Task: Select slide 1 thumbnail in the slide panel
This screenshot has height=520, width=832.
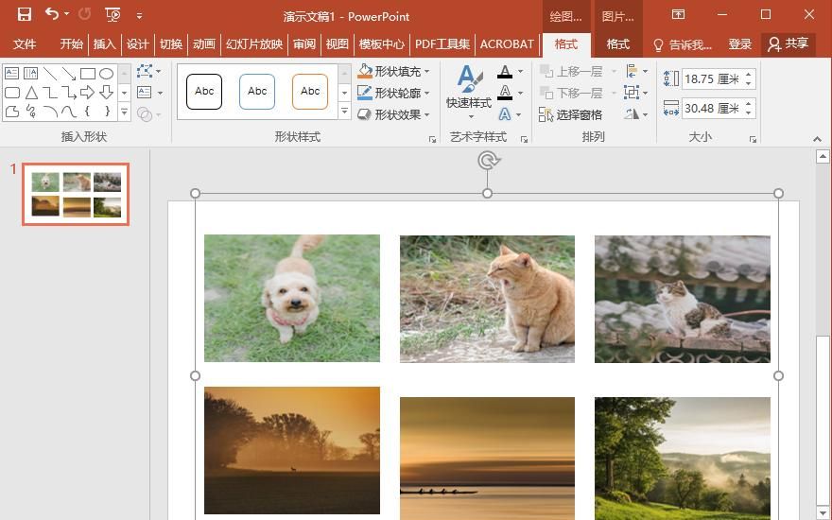Action: (x=76, y=194)
